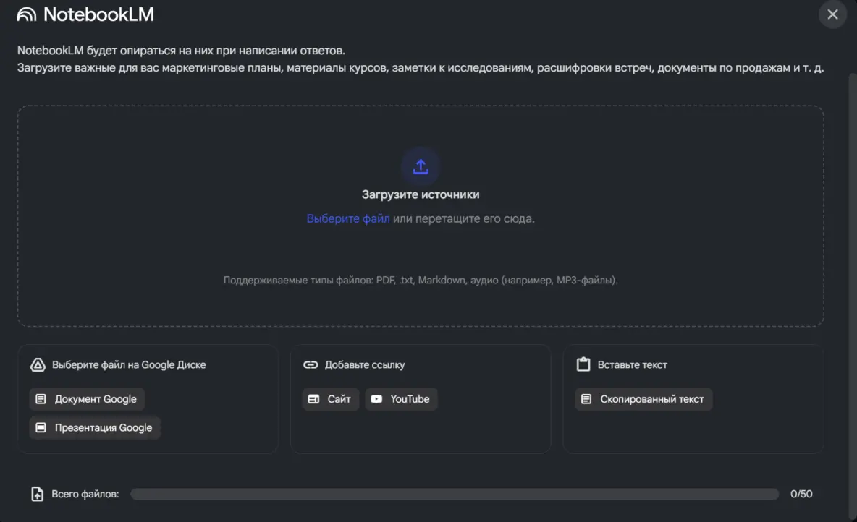Click the total files progress bar

point(455,494)
